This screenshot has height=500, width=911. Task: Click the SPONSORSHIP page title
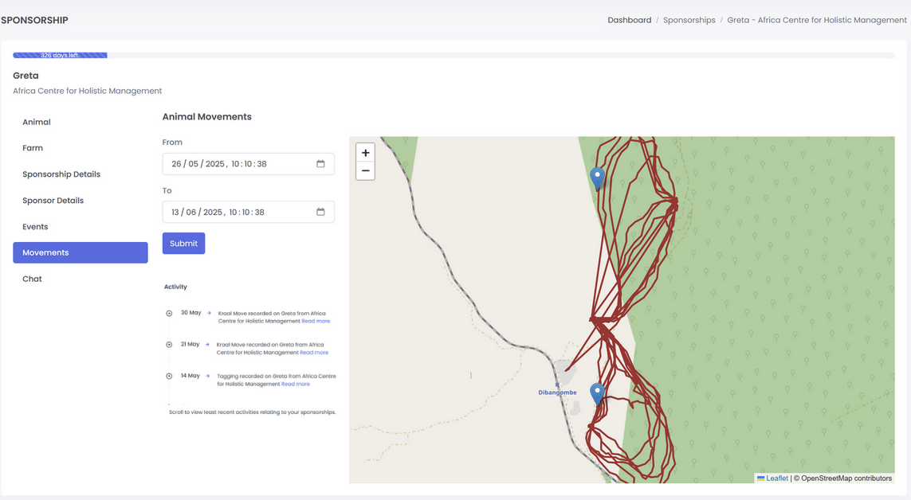(34, 20)
